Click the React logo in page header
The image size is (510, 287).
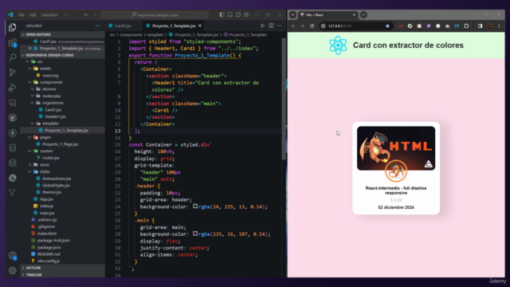[338, 45]
